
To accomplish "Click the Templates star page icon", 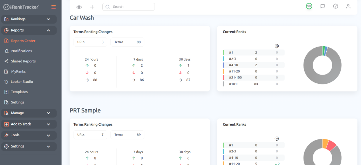I will 6,92.
